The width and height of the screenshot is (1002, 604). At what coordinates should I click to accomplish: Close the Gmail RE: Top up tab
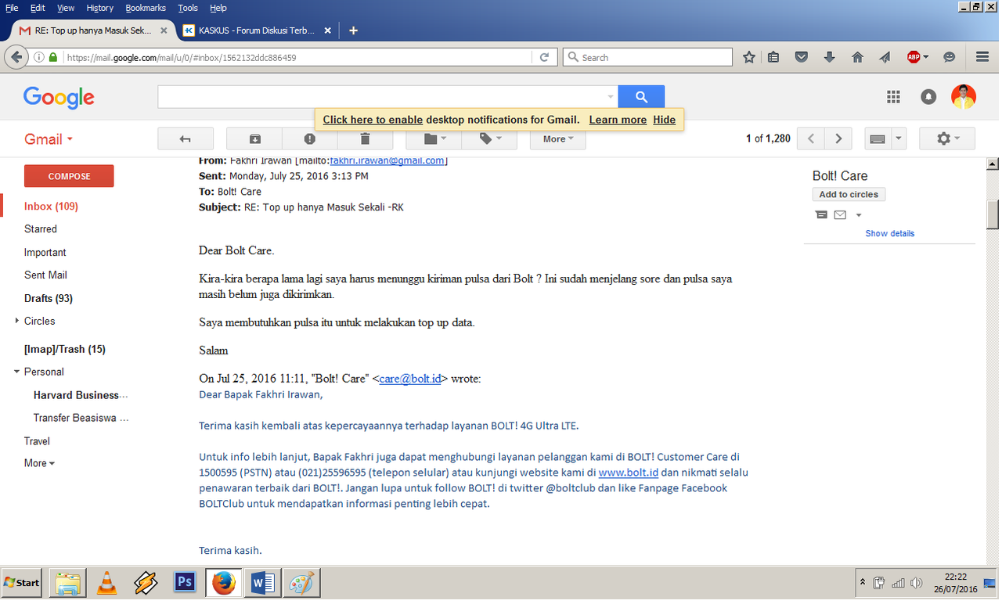tap(164, 31)
